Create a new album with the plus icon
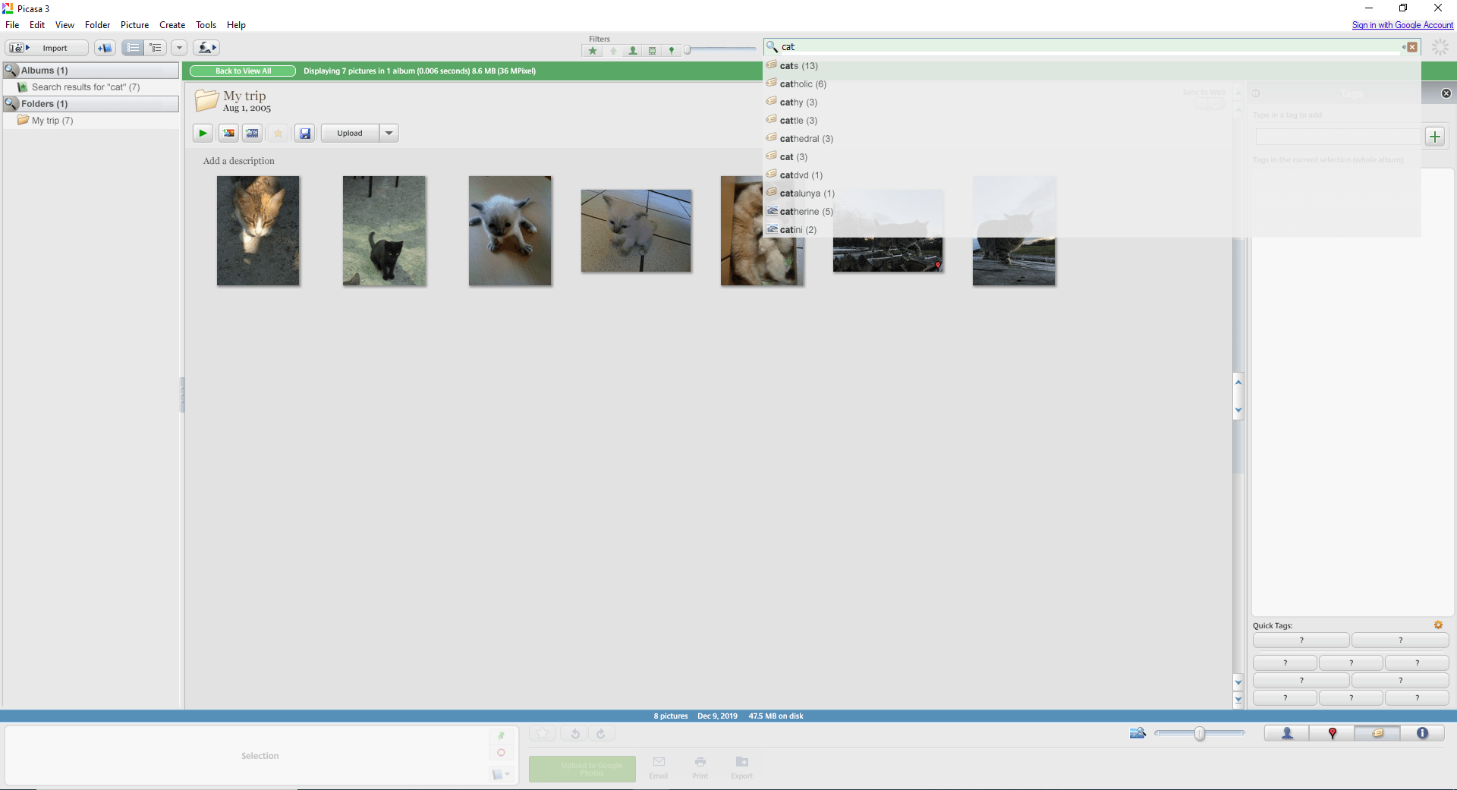This screenshot has height=790, width=1457. point(105,48)
